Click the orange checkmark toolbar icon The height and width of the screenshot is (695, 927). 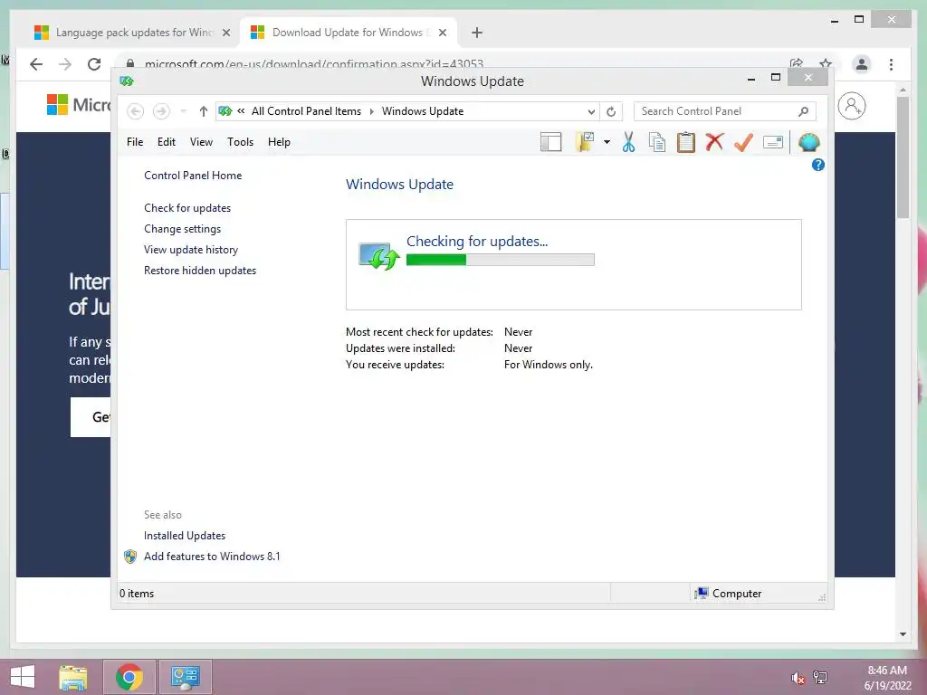(x=744, y=142)
